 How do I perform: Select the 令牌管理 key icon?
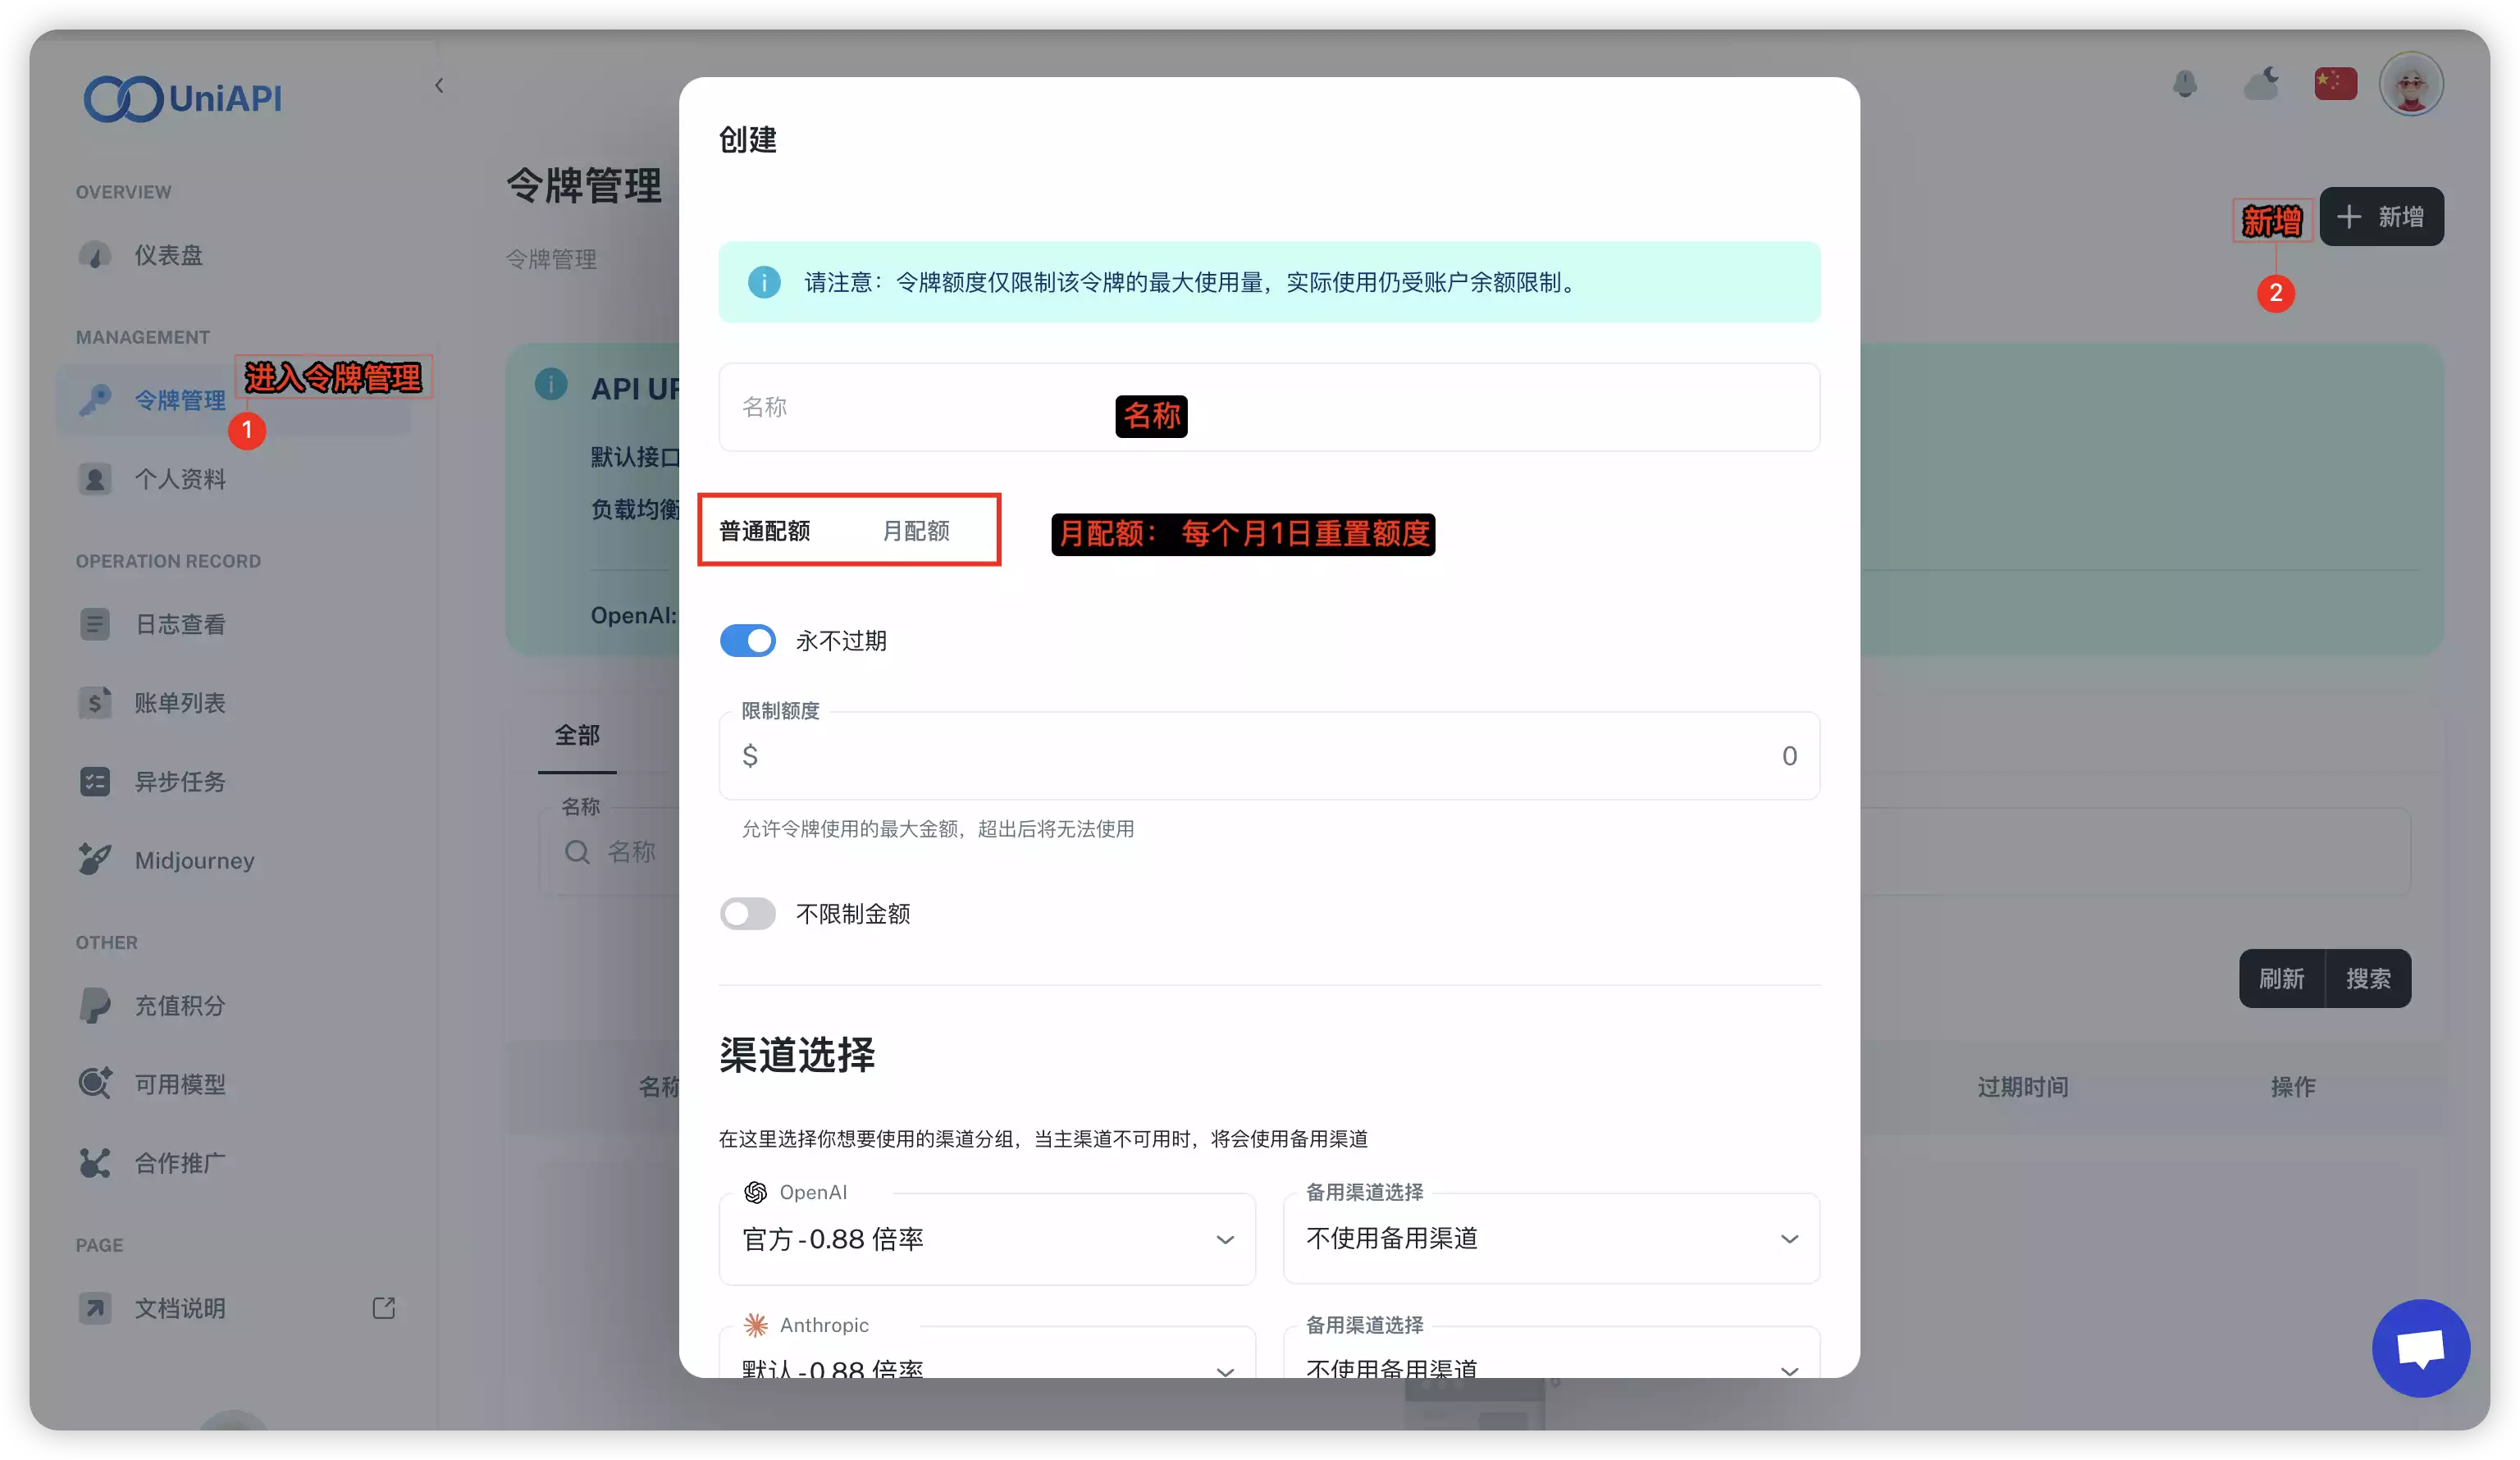click(95, 400)
